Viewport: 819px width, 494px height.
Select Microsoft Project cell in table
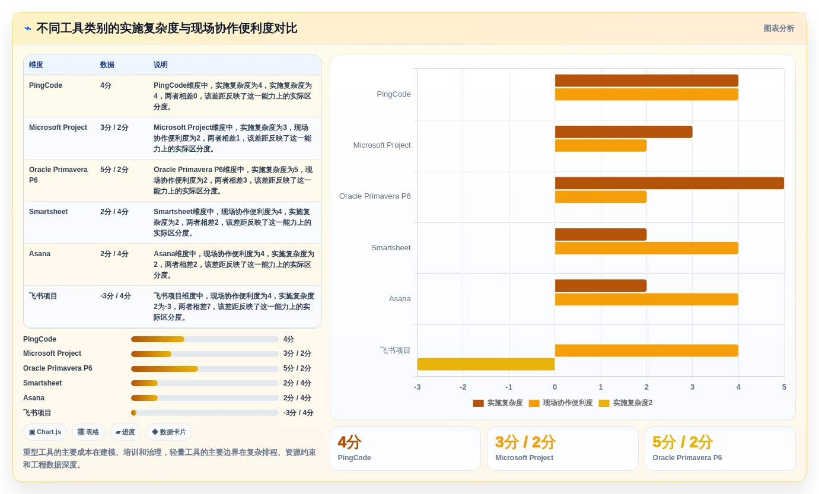pos(59,138)
